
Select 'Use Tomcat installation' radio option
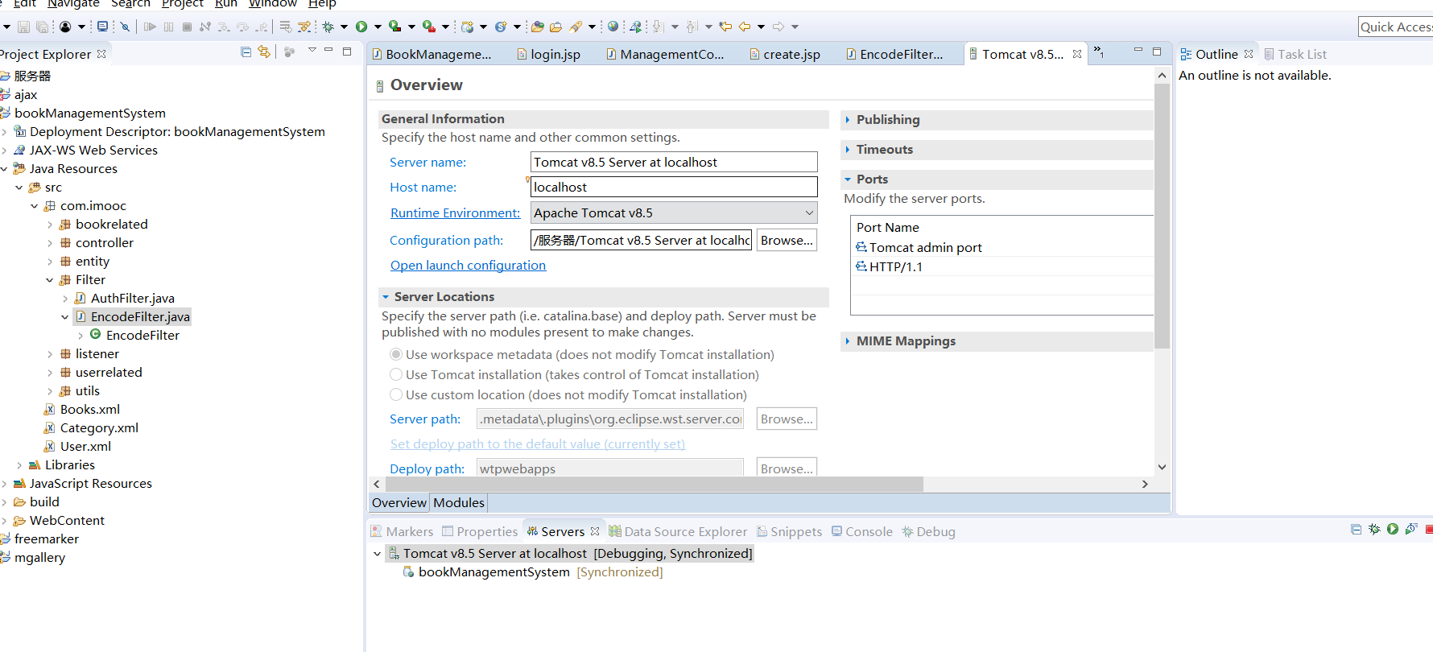tap(396, 374)
